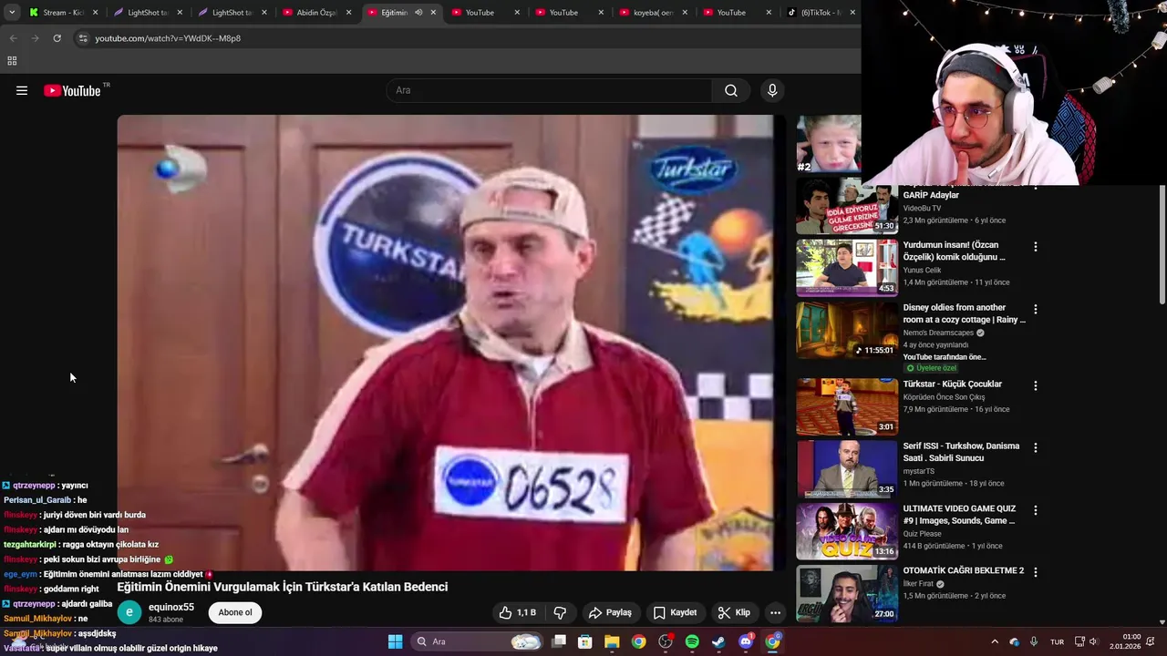Open File Explorer from the taskbar

pos(612,641)
